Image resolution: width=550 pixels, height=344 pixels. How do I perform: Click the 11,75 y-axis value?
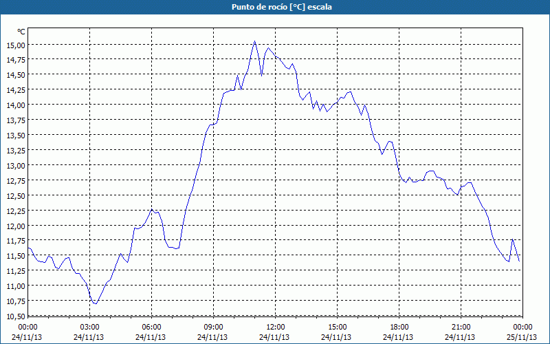(x=16, y=240)
